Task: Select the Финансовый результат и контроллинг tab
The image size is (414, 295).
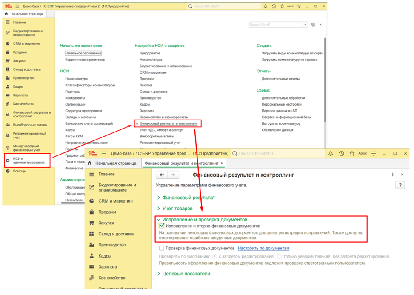Action: click(181, 163)
